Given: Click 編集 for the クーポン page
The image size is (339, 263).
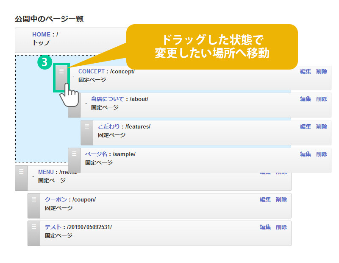Looking at the screenshot, I should point(265,199).
